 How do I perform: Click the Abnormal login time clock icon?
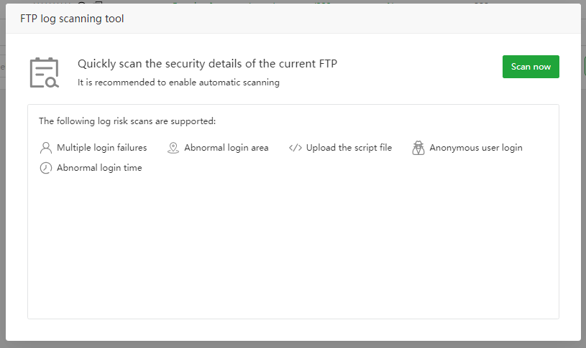(x=46, y=168)
